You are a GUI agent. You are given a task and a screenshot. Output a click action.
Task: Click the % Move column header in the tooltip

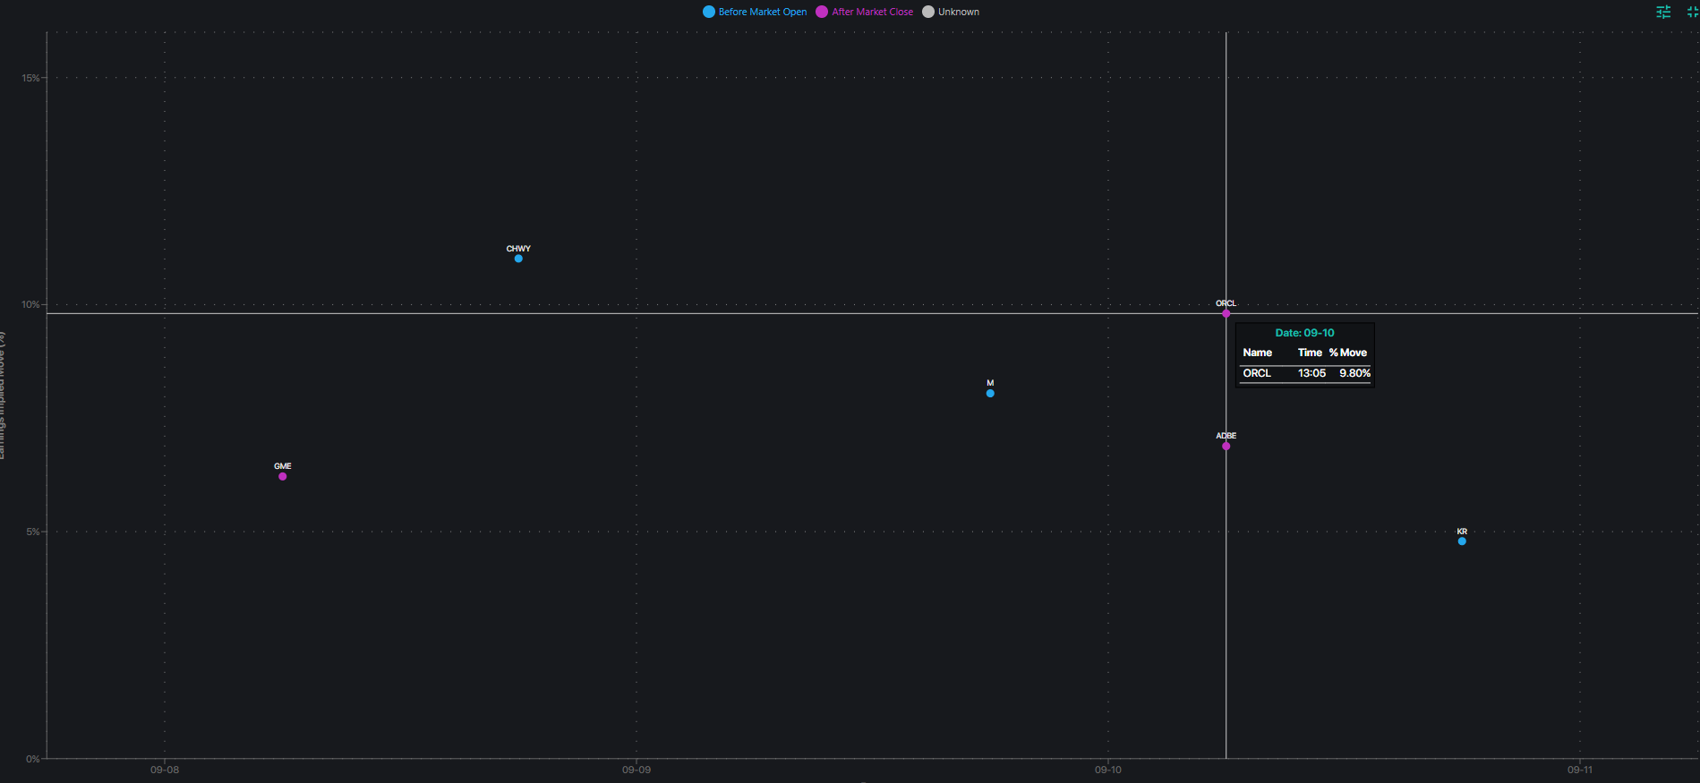[1348, 353]
